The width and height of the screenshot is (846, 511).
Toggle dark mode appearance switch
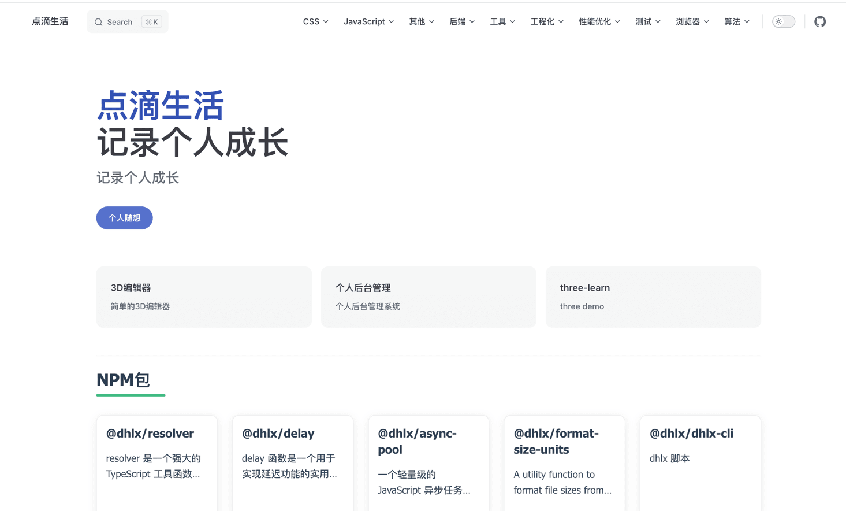(x=783, y=22)
